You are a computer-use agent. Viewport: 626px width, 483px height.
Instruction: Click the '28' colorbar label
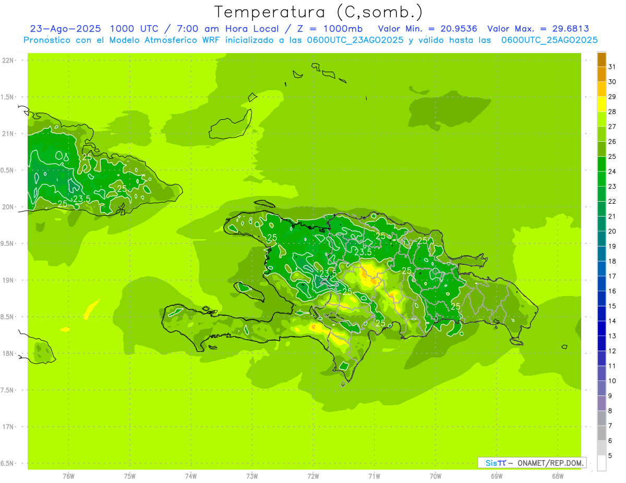pos(612,112)
